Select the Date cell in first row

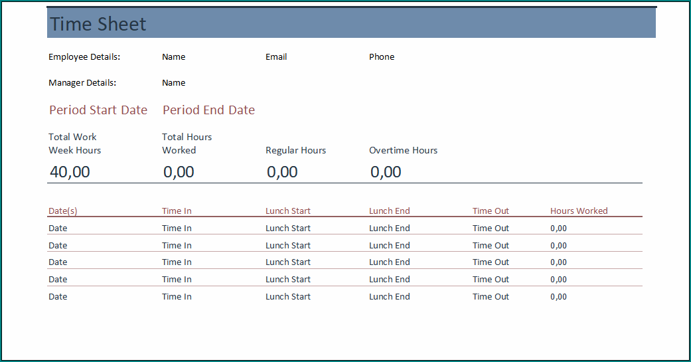(58, 228)
